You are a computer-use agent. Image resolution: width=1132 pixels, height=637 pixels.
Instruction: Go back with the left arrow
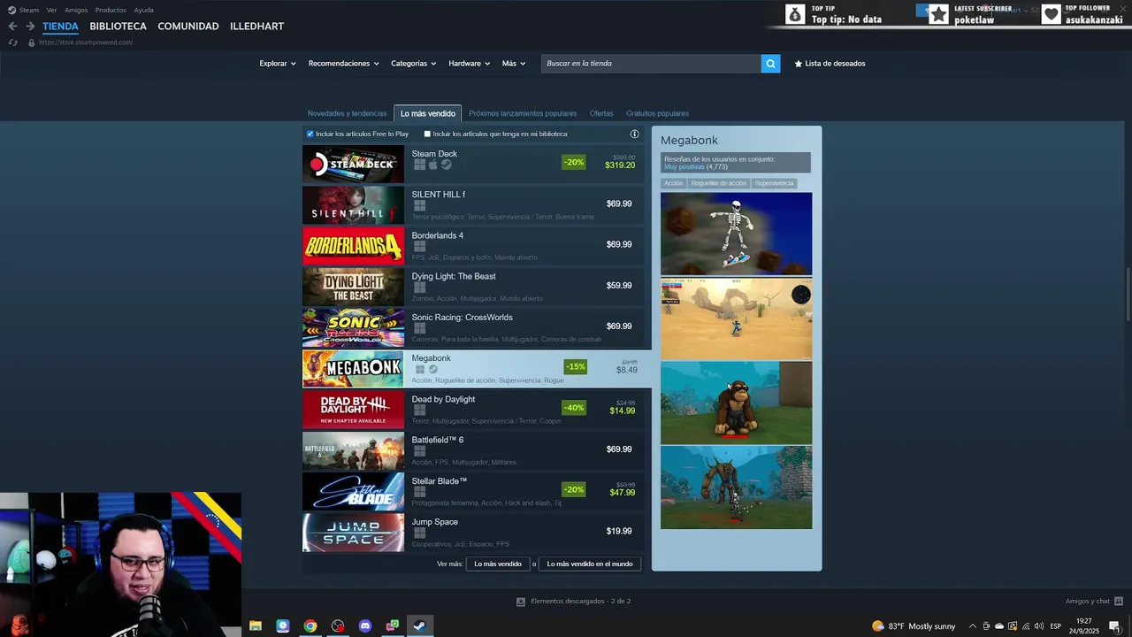(x=12, y=27)
